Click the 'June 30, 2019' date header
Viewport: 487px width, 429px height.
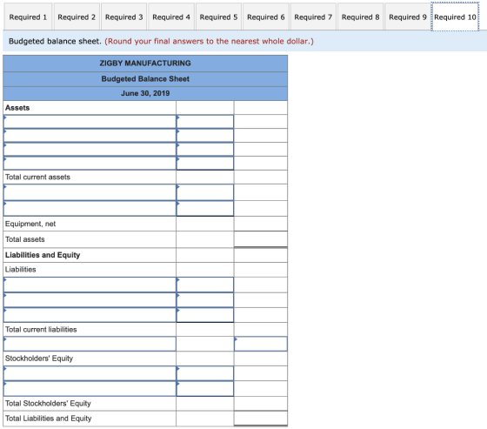click(x=145, y=93)
